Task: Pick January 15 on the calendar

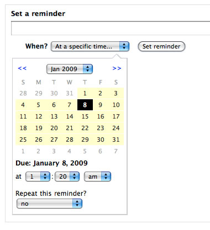Action: click(x=85, y=116)
